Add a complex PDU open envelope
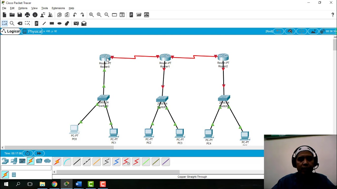The image size is (337, 189). (x=84, y=24)
